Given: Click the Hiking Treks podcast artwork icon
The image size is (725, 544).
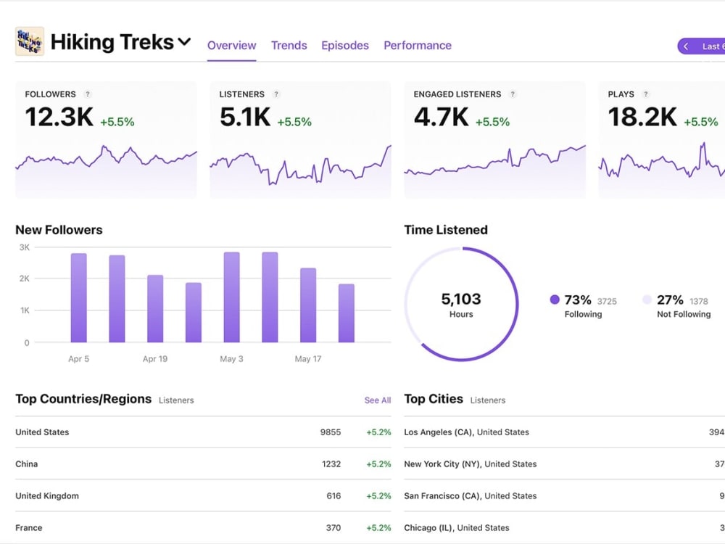Looking at the screenshot, I should pyautogui.click(x=30, y=41).
